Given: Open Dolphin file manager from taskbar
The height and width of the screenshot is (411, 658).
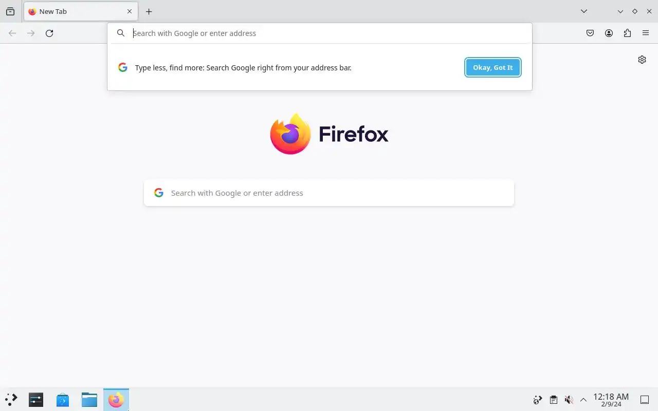Looking at the screenshot, I should click(89, 400).
